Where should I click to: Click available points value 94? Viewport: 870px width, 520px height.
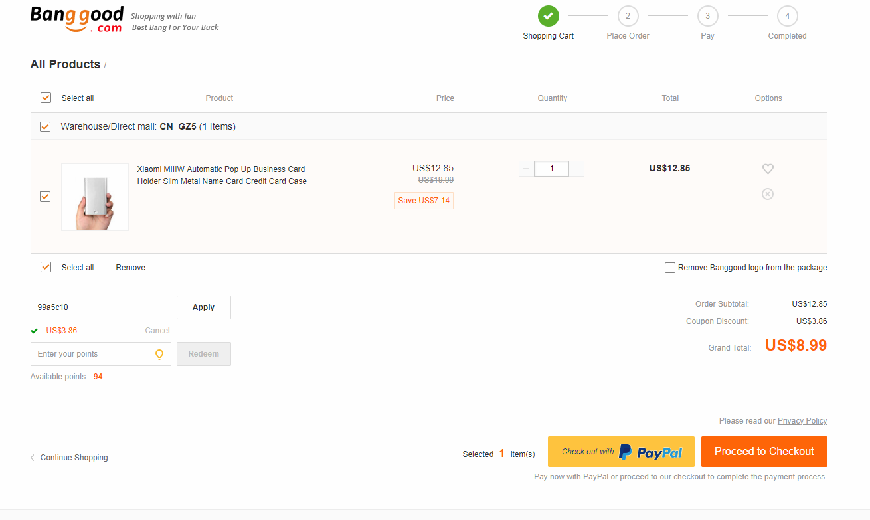[98, 377]
